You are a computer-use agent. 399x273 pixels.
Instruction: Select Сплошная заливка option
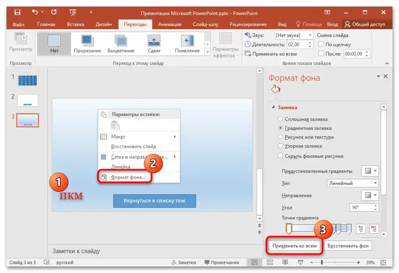pos(280,119)
